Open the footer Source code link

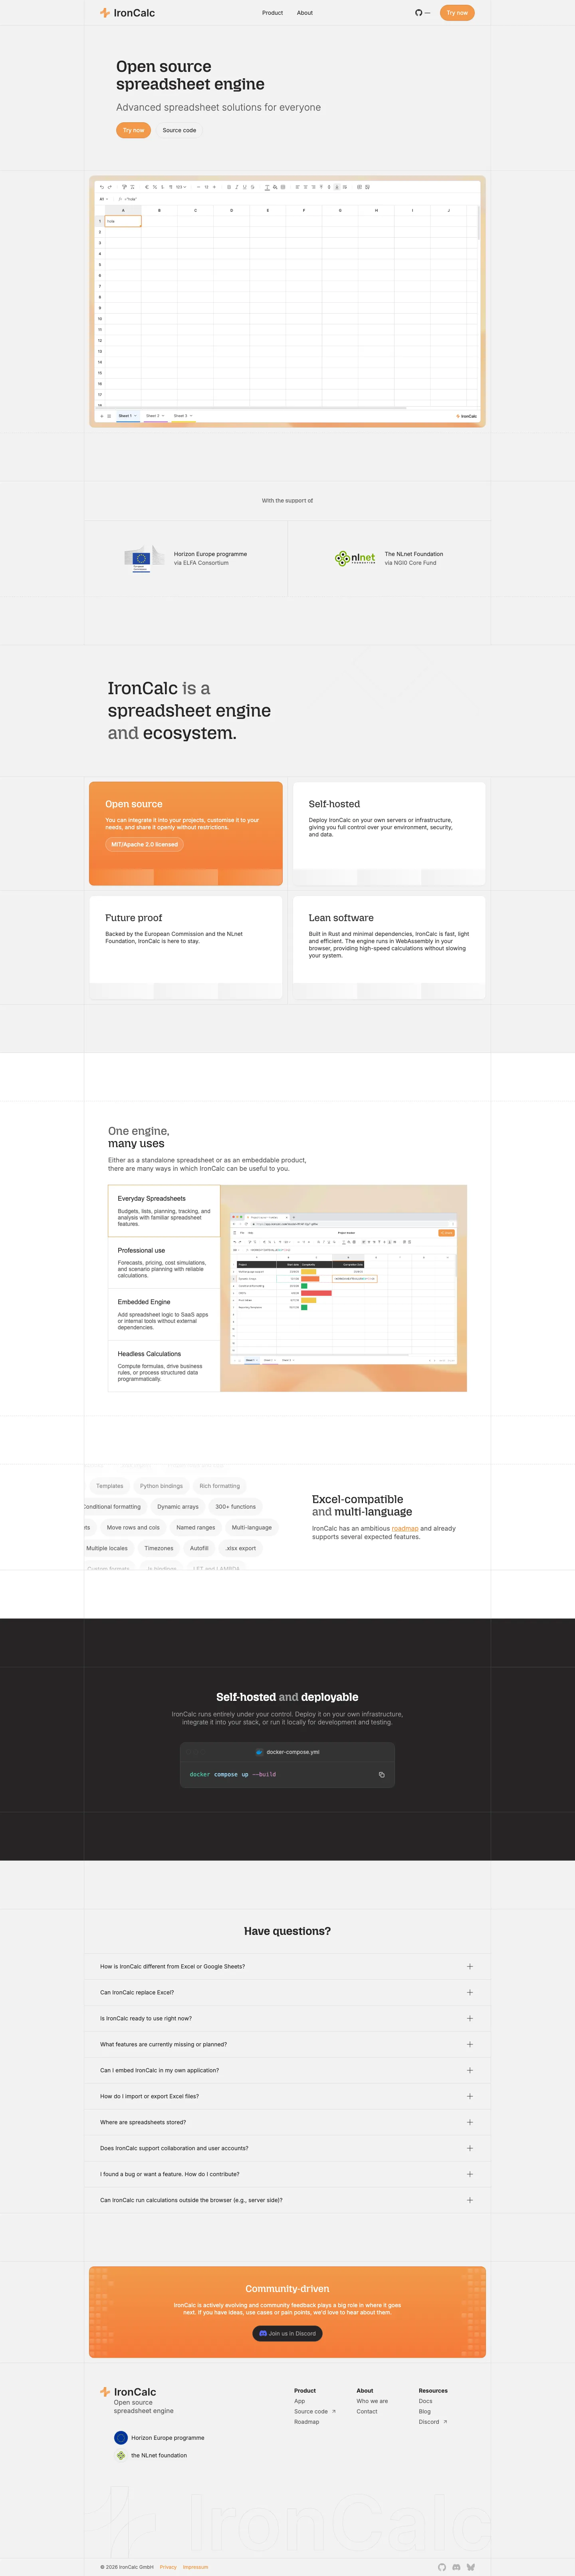[x=315, y=2412]
